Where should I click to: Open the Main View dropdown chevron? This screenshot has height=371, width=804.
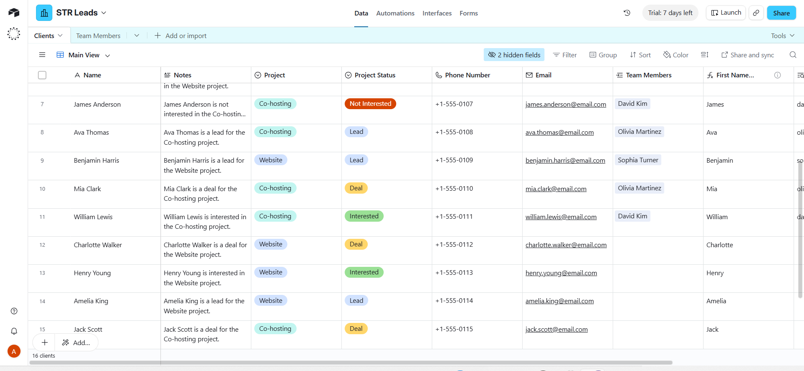point(108,55)
